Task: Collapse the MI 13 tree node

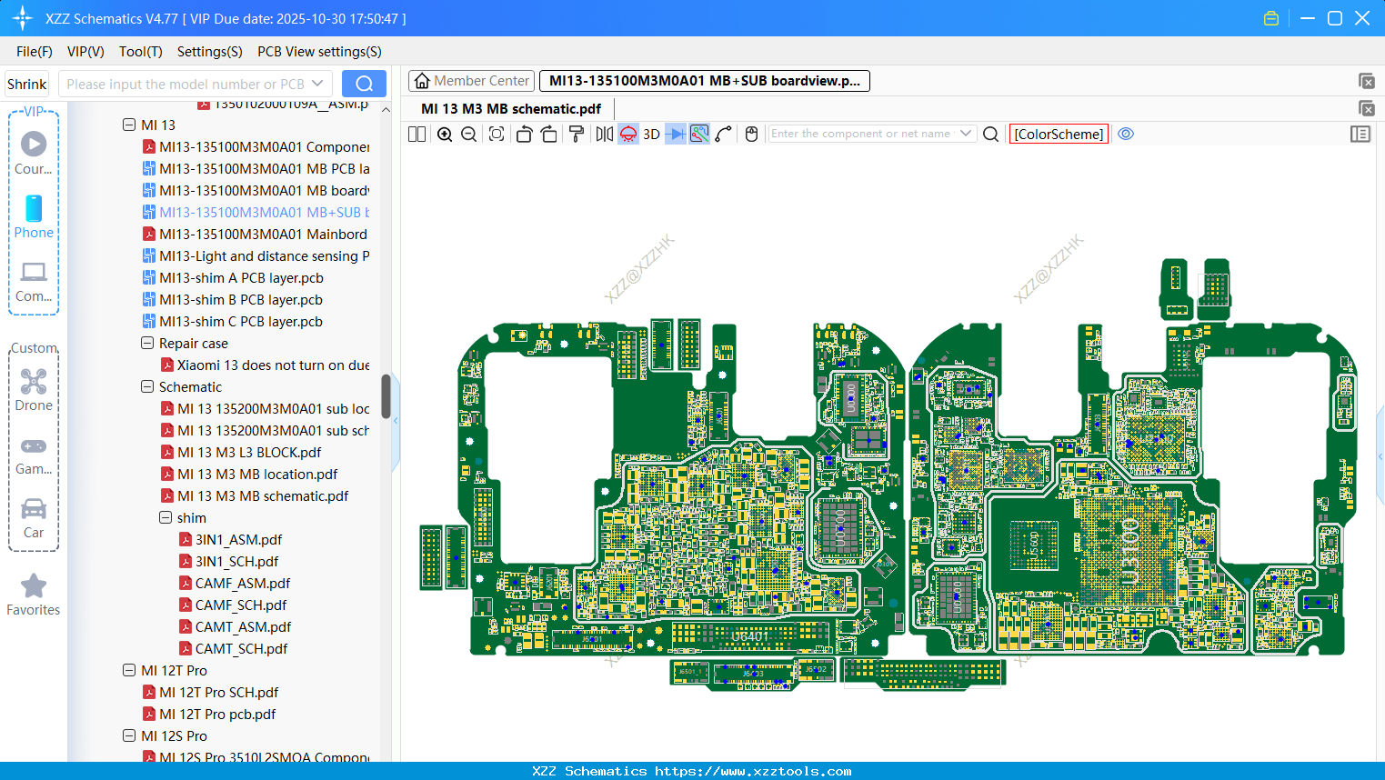Action: click(129, 125)
